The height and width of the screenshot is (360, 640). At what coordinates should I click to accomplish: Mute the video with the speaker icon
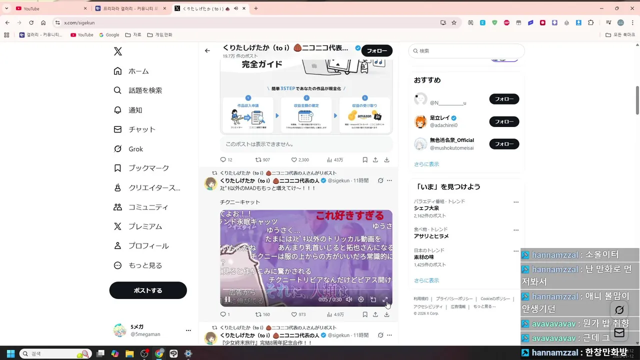[x=349, y=299]
